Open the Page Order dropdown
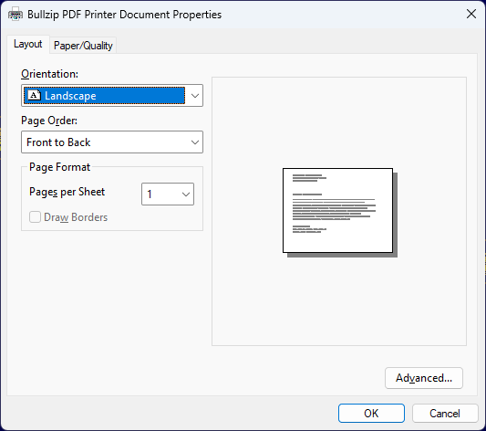 pyautogui.click(x=112, y=142)
